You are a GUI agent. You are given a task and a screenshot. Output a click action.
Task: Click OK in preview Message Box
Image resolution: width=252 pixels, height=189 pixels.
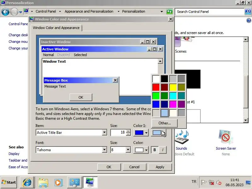pos(81,97)
